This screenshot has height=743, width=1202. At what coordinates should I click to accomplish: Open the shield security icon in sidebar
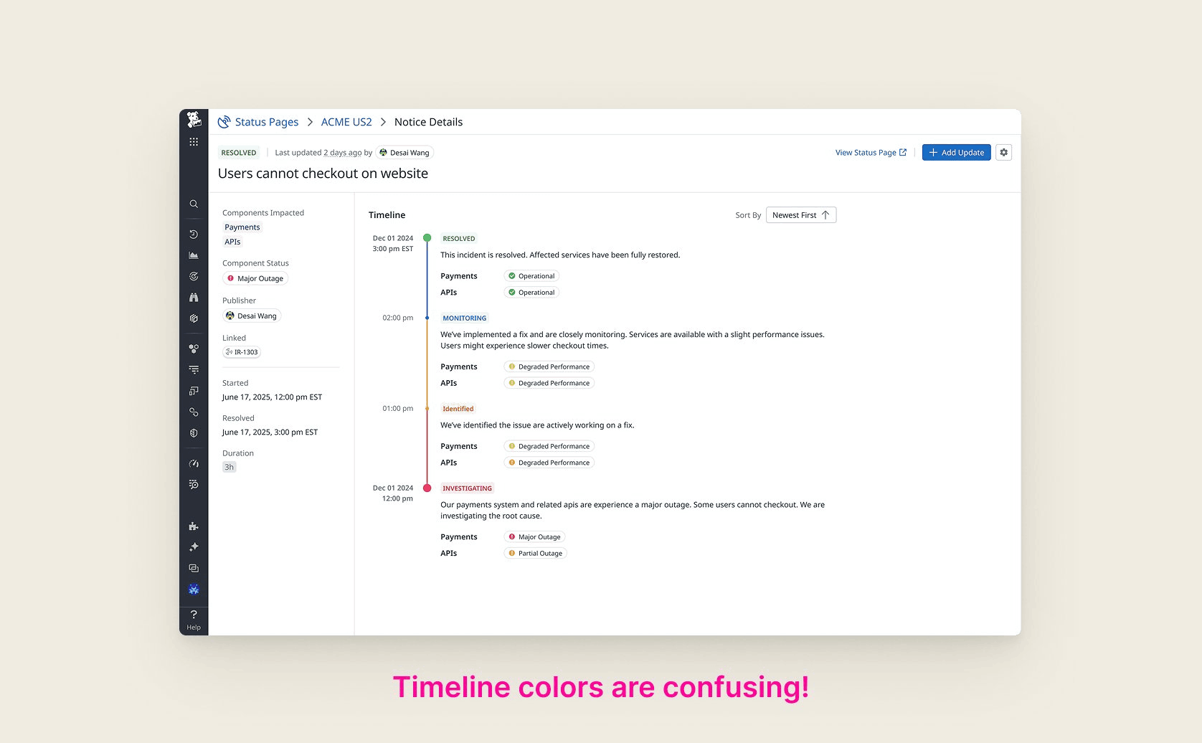tap(194, 433)
